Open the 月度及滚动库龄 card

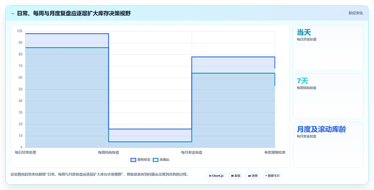[x=328, y=145]
